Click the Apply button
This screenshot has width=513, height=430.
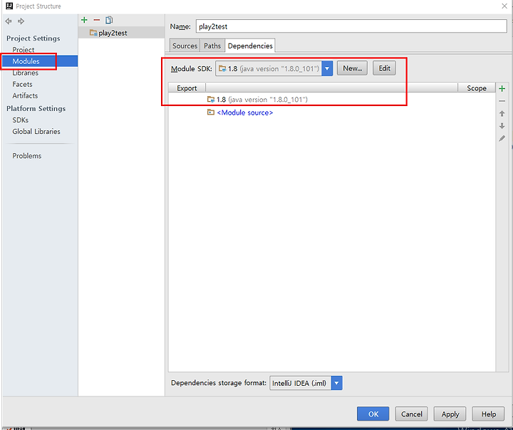tap(450, 414)
